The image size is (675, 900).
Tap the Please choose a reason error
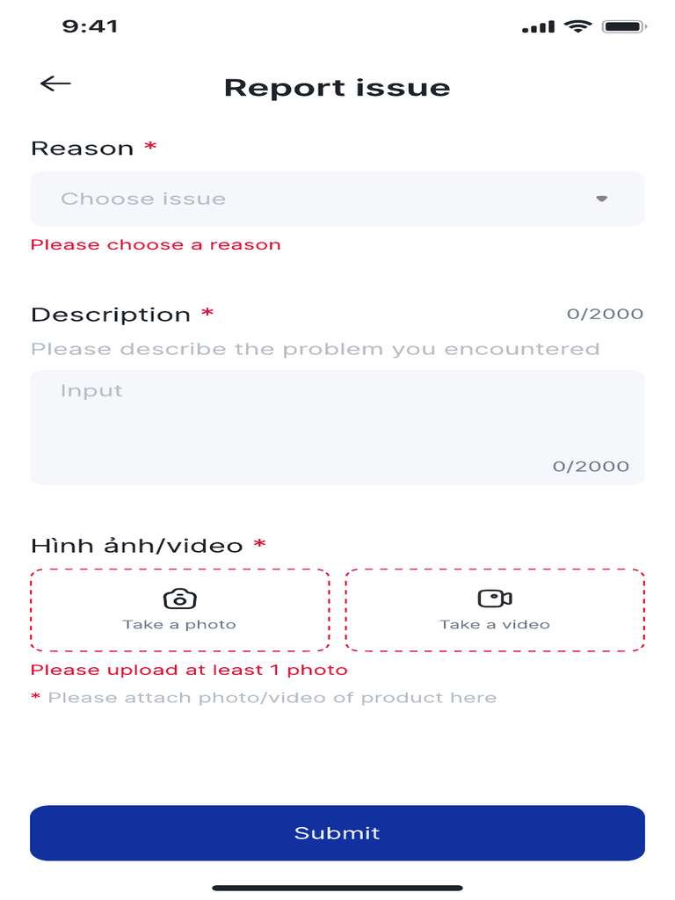click(156, 245)
